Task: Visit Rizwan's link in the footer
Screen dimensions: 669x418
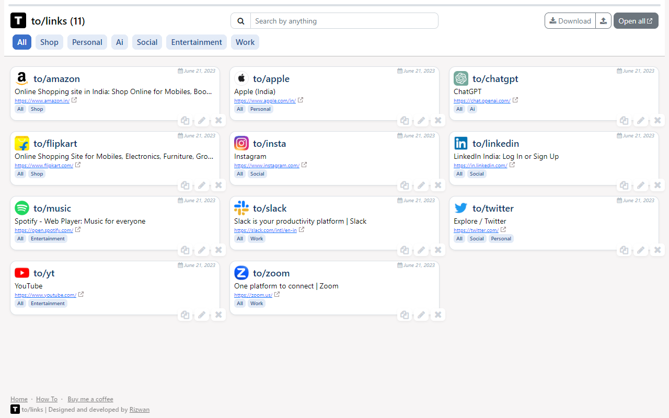Action: pos(140,410)
